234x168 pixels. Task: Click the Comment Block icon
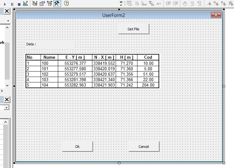(192, 4)
